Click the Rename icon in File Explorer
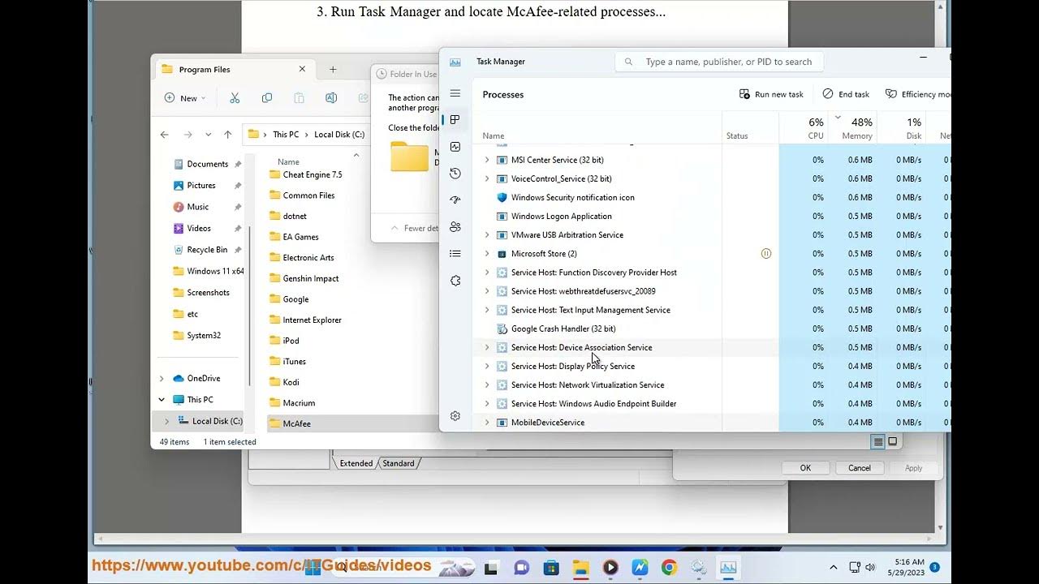The width and height of the screenshot is (1039, 584). pos(331,98)
